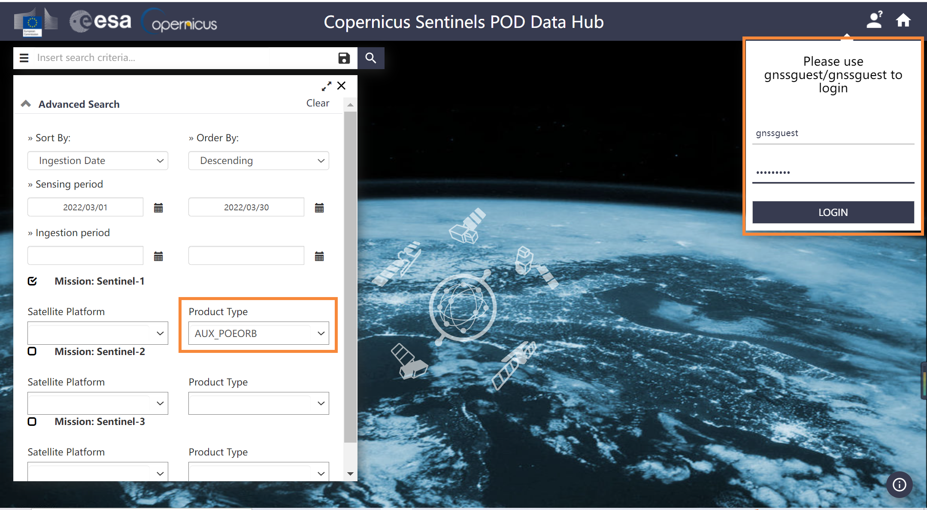Screen dimensions: 927x510
Task: Click the save search icon
Action: point(344,58)
